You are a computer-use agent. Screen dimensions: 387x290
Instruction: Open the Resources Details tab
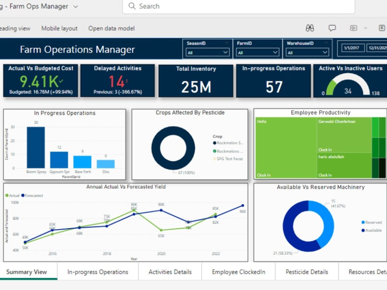[363, 272]
